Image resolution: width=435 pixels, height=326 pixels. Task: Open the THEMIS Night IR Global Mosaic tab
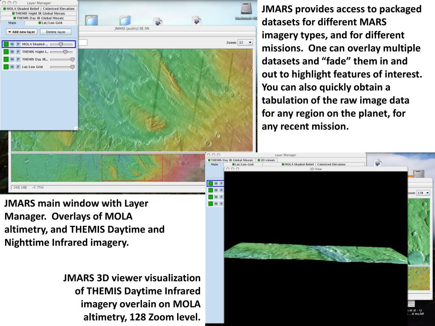point(39,13)
